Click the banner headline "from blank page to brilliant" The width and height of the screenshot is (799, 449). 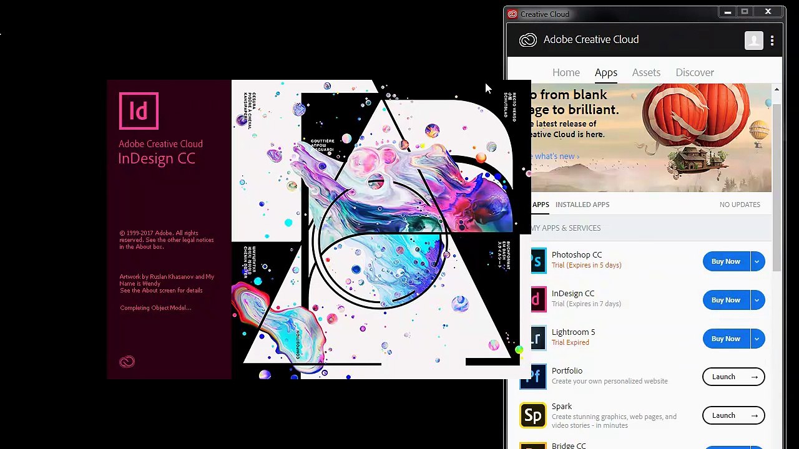(574, 102)
